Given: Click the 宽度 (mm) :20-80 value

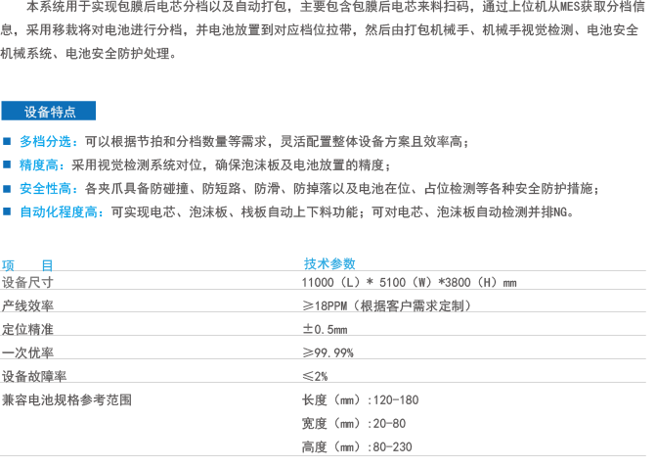Looking at the screenshot, I should click(354, 424).
